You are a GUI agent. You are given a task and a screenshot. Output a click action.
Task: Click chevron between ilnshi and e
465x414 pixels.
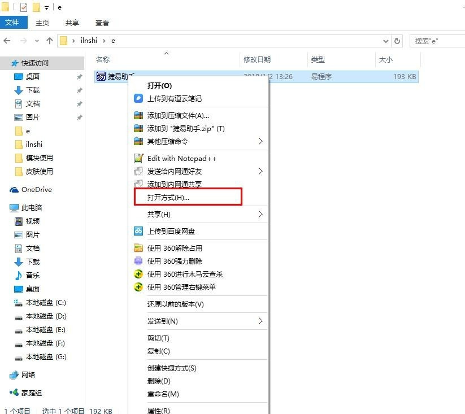tap(104, 41)
